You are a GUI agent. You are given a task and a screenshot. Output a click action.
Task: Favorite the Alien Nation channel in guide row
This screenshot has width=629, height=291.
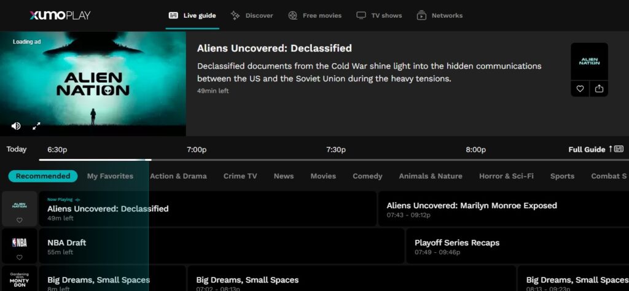click(x=19, y=220)
